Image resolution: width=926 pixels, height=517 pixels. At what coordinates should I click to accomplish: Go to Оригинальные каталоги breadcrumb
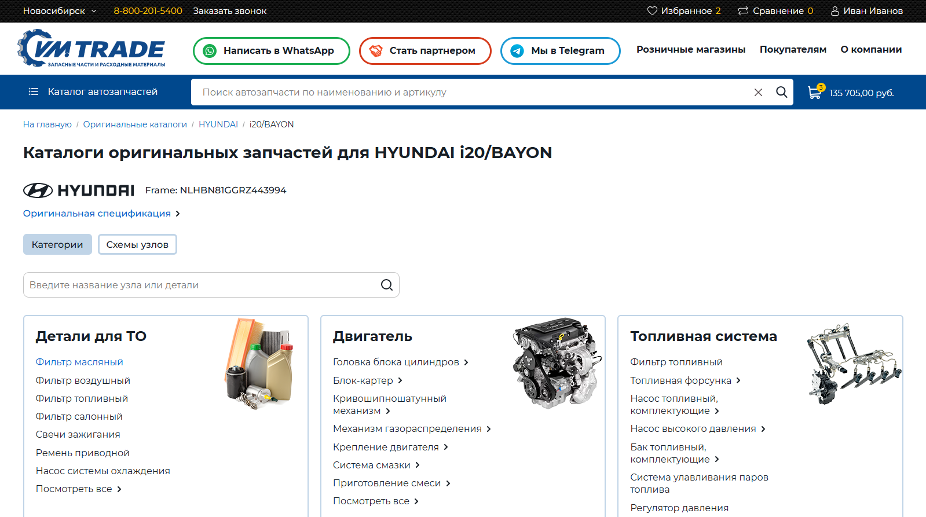coord(135,124)
